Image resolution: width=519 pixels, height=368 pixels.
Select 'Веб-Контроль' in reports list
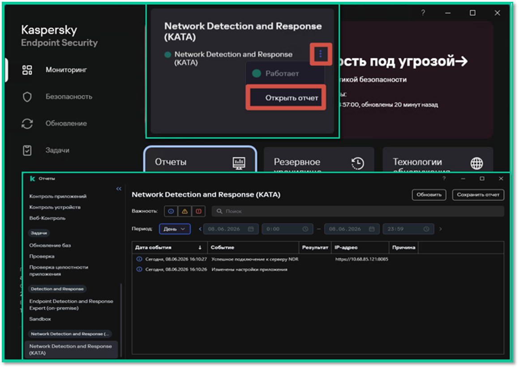click(x=47, y=218)
